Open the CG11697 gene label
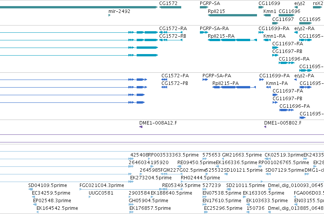 tap(283, 19)
